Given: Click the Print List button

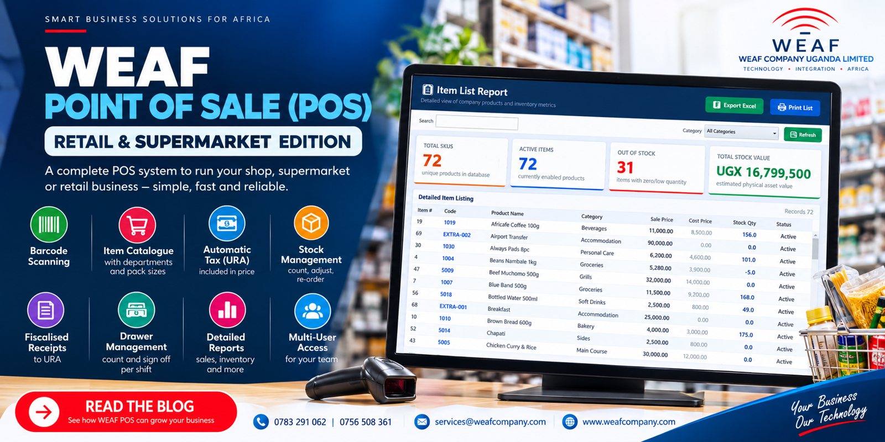Looking at the screenshot, I should [795, 107].
